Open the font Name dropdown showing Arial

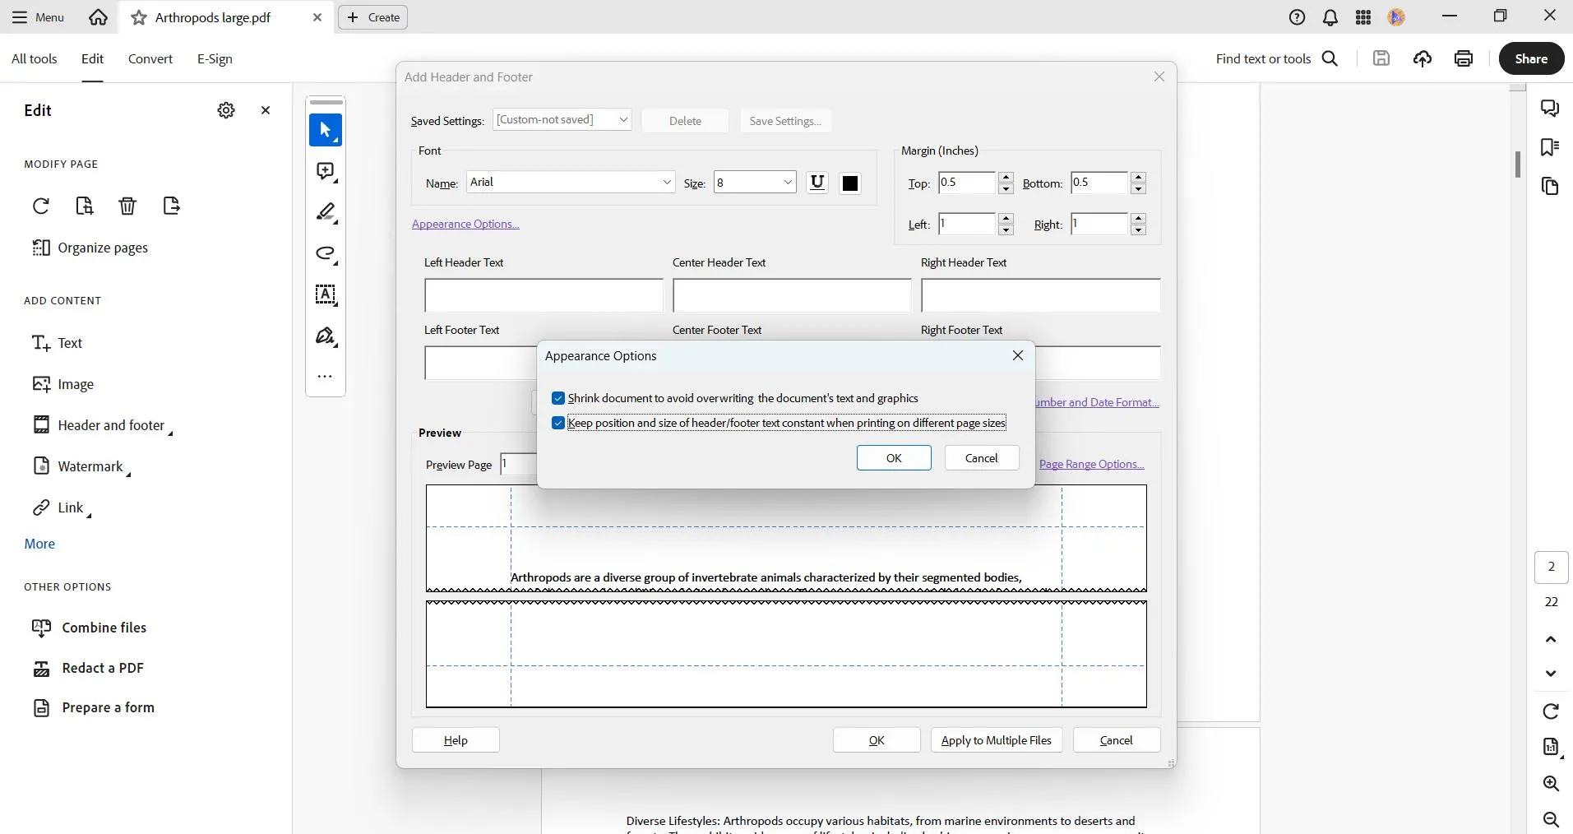668,182
